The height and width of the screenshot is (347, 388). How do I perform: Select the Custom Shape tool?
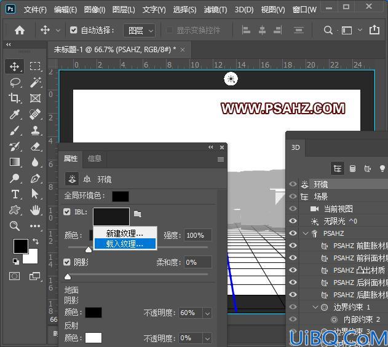[x=15, y=210]
